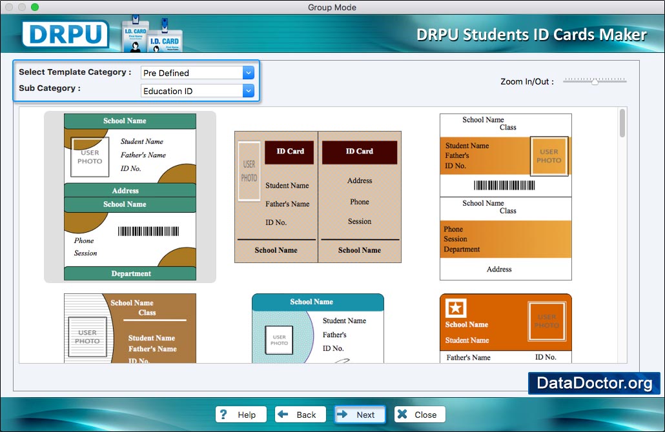Pick the orange gradient barcode template
The width and height of the screenshot is (665, 432).
[x=506, y=197]
